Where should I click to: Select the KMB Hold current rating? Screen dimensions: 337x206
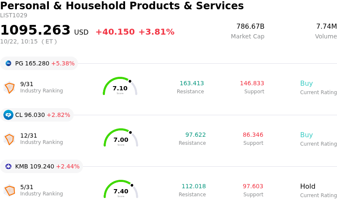[308, 187]
